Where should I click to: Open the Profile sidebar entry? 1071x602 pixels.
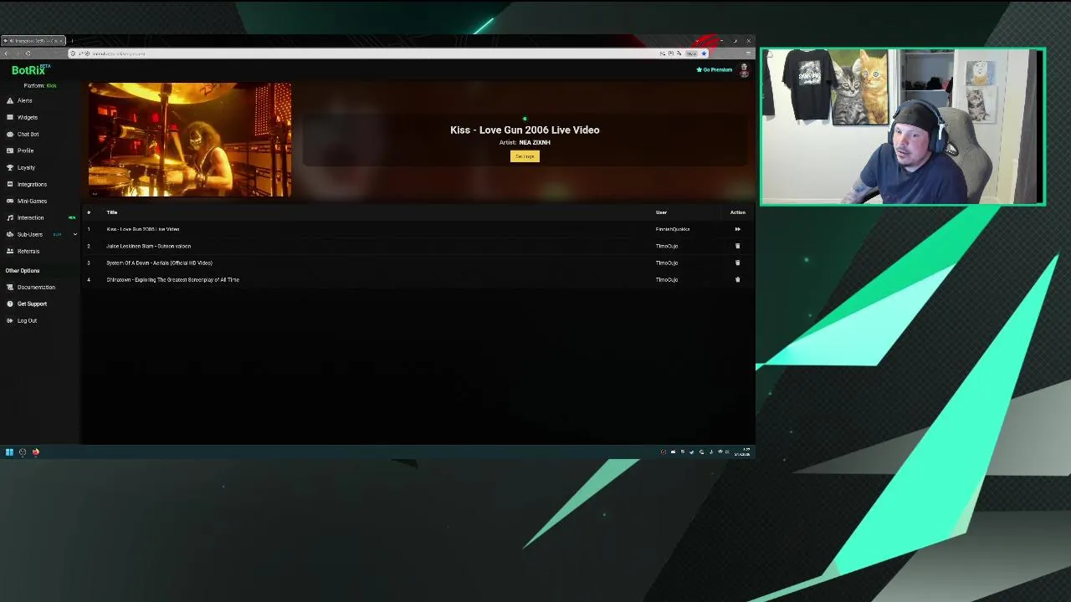[x=25, y=150]
